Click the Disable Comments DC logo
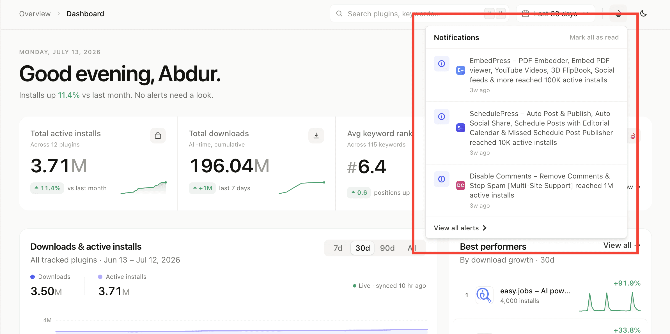This screenshot has height=334, width=670. coord(460,185)
